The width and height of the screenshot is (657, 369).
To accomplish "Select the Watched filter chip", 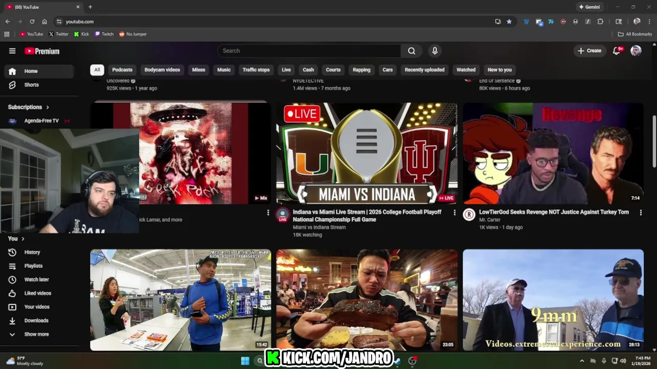I will (x=466, y=70).
